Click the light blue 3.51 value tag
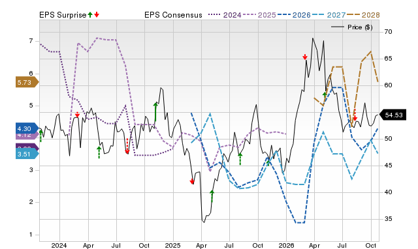The image size is (418, 249). (x=27, y=154)
